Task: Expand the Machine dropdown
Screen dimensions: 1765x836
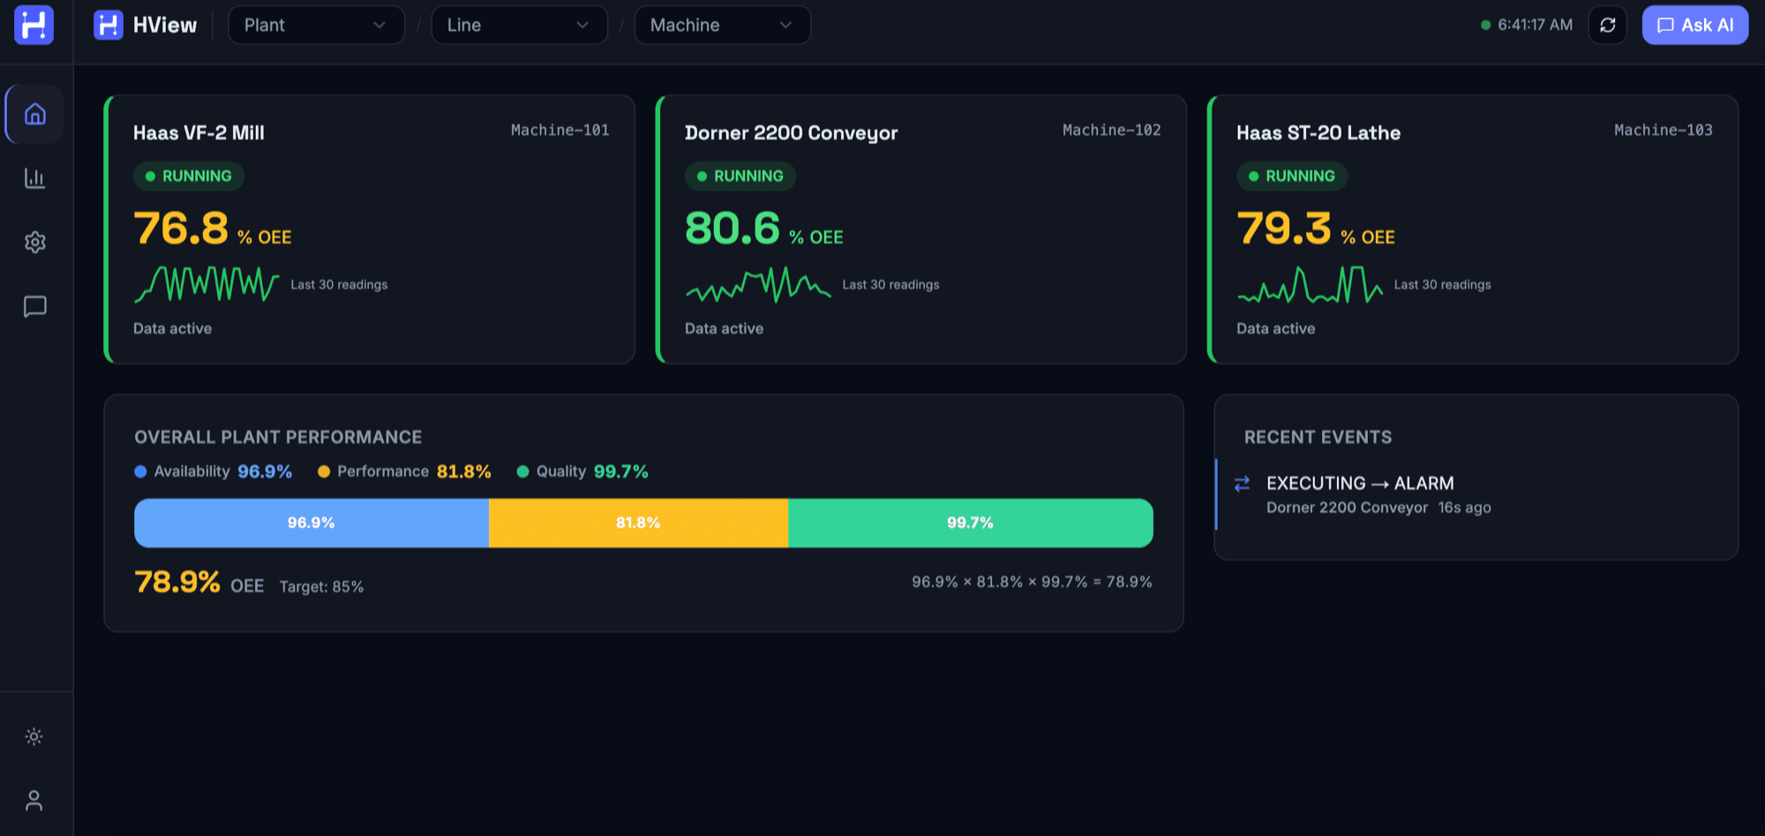Action: pyautogui.click(x=722, y=25)
